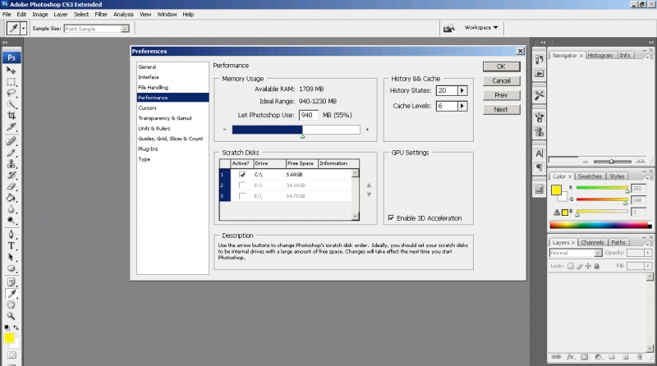This screenshot has width=657, height=366.
Task: Select the Zoom tool magnifier
Action: [x=11, y=316]
